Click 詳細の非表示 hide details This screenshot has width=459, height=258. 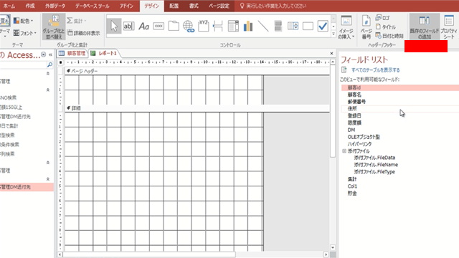[84, 33]
